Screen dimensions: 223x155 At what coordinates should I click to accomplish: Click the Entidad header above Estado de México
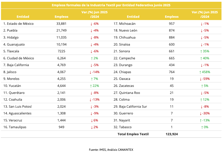pyautogui.click(x=23, y=17)
